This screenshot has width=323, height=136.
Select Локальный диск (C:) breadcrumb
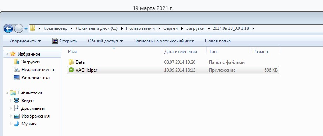coord(96,28)
